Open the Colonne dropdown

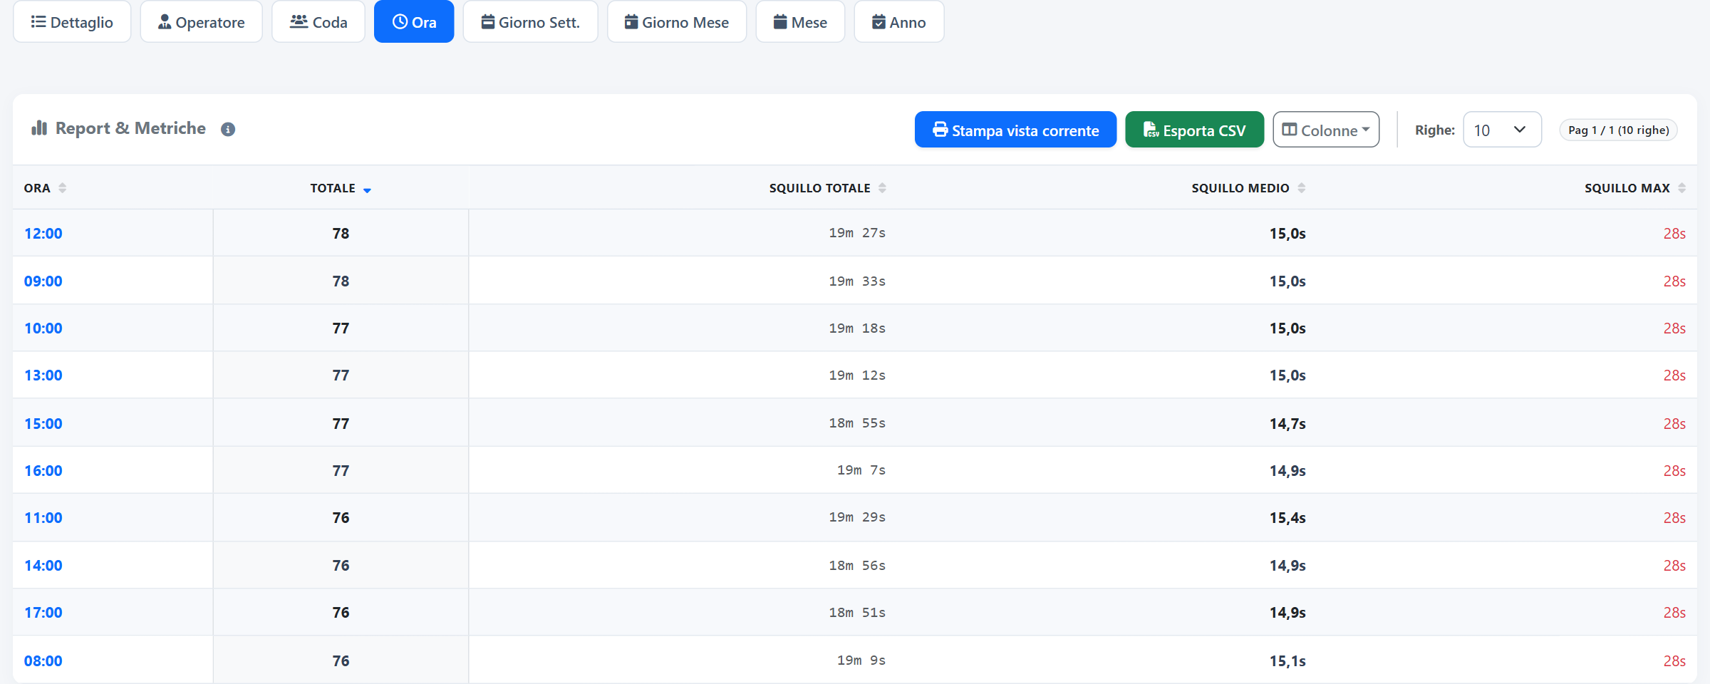point(1326,130)
